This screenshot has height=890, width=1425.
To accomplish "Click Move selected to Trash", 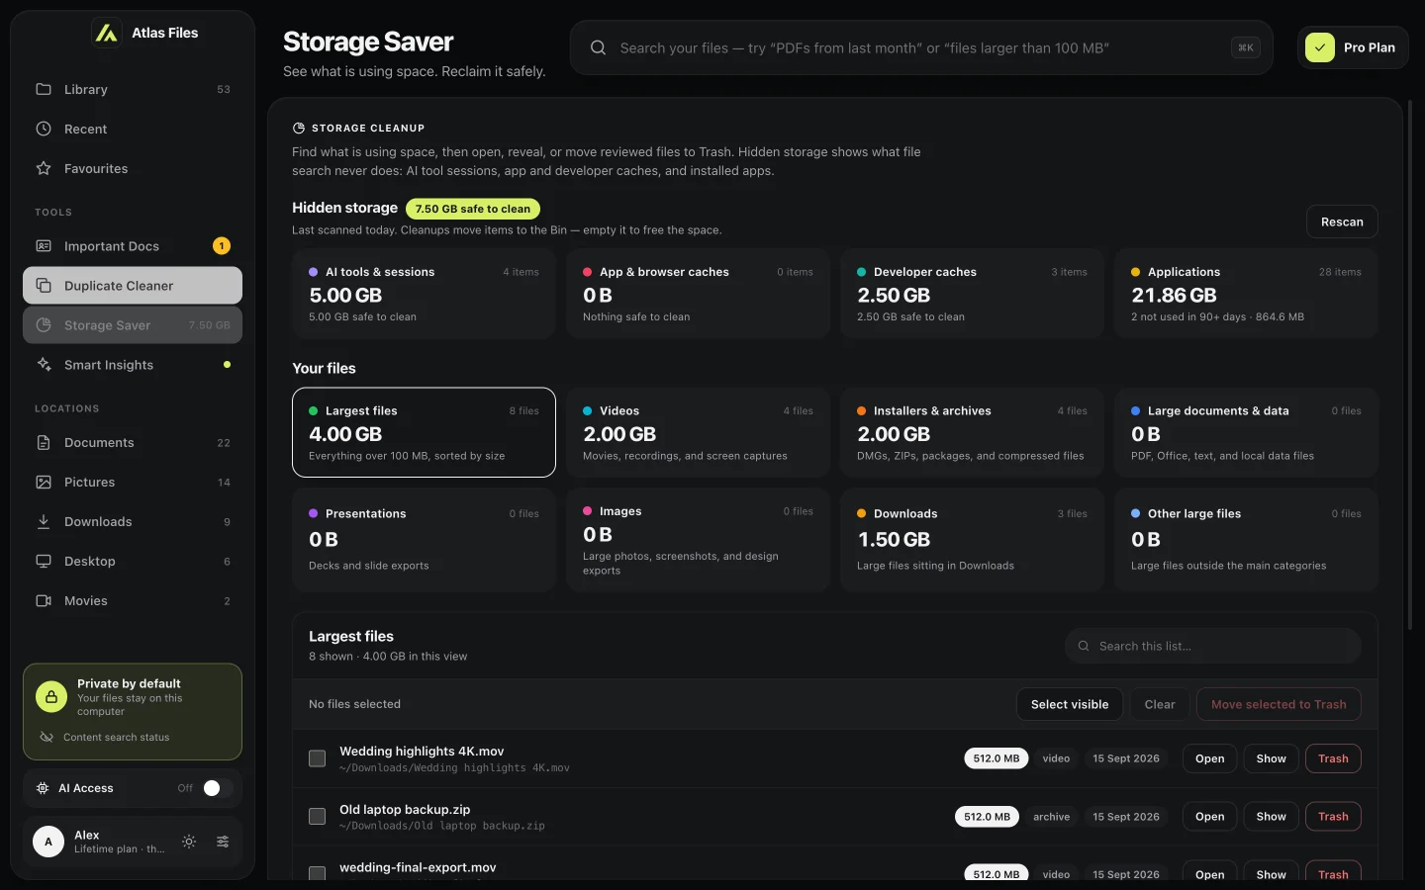I will [1279, 704].
